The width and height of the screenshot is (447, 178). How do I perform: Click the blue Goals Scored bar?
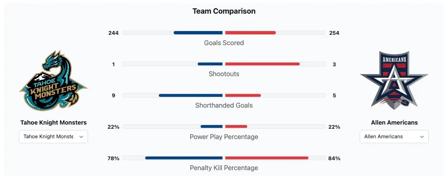coord(198,33)
